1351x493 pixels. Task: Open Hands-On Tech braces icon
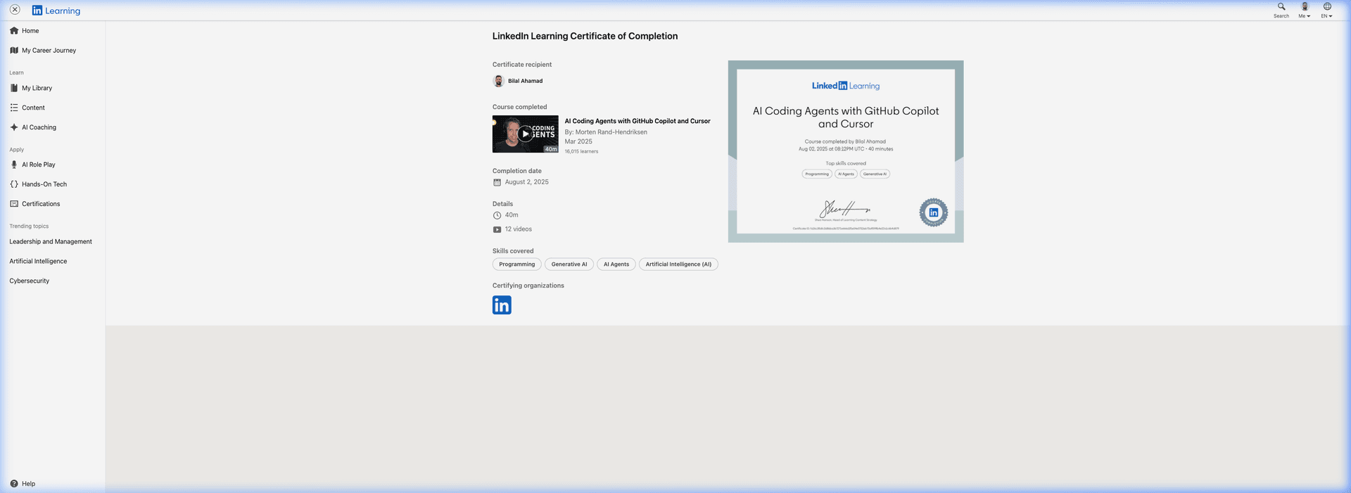pos(14,184)
